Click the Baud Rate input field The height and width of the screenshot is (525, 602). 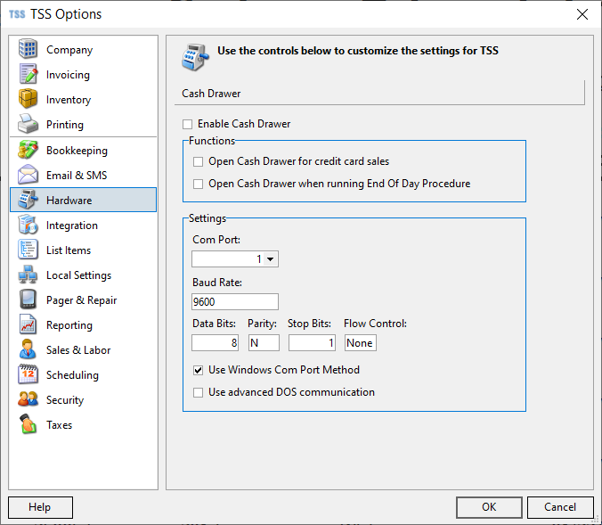[235, 302]
